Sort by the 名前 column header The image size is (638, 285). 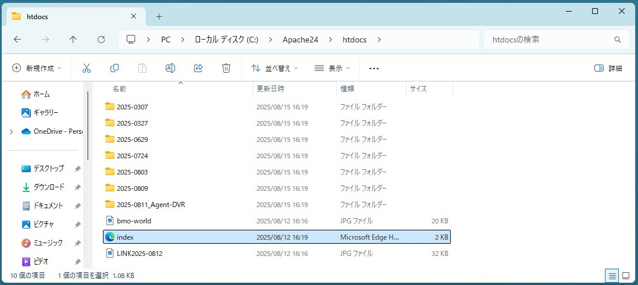pyautogui.click(x=120, y=89)
